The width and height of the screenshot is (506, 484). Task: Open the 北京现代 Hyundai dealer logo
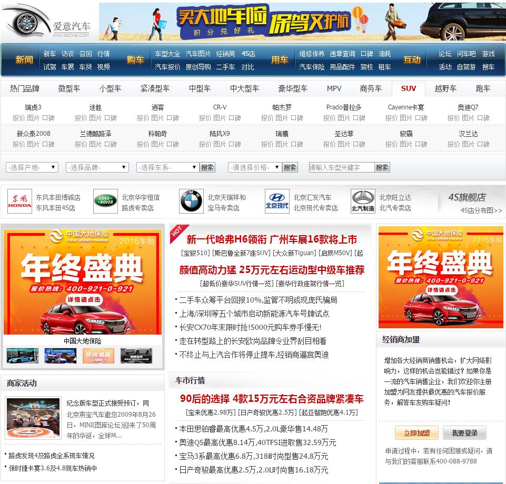[277, 201]
